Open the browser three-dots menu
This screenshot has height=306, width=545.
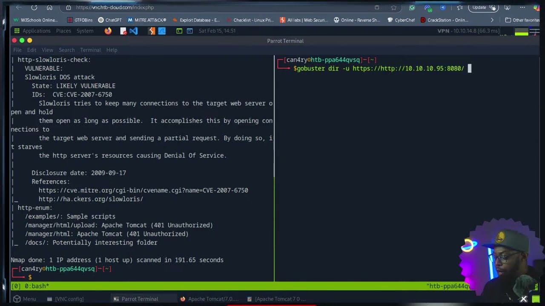[522, 8]
